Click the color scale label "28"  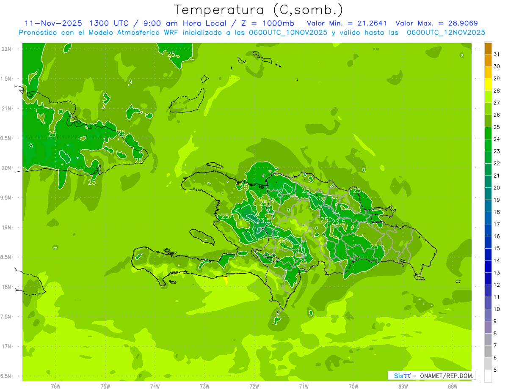[x=497, y=90]
